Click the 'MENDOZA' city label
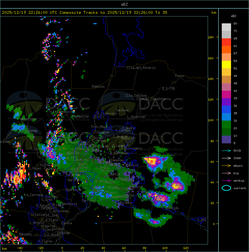 pyautogui.click(x=73, y=153)
